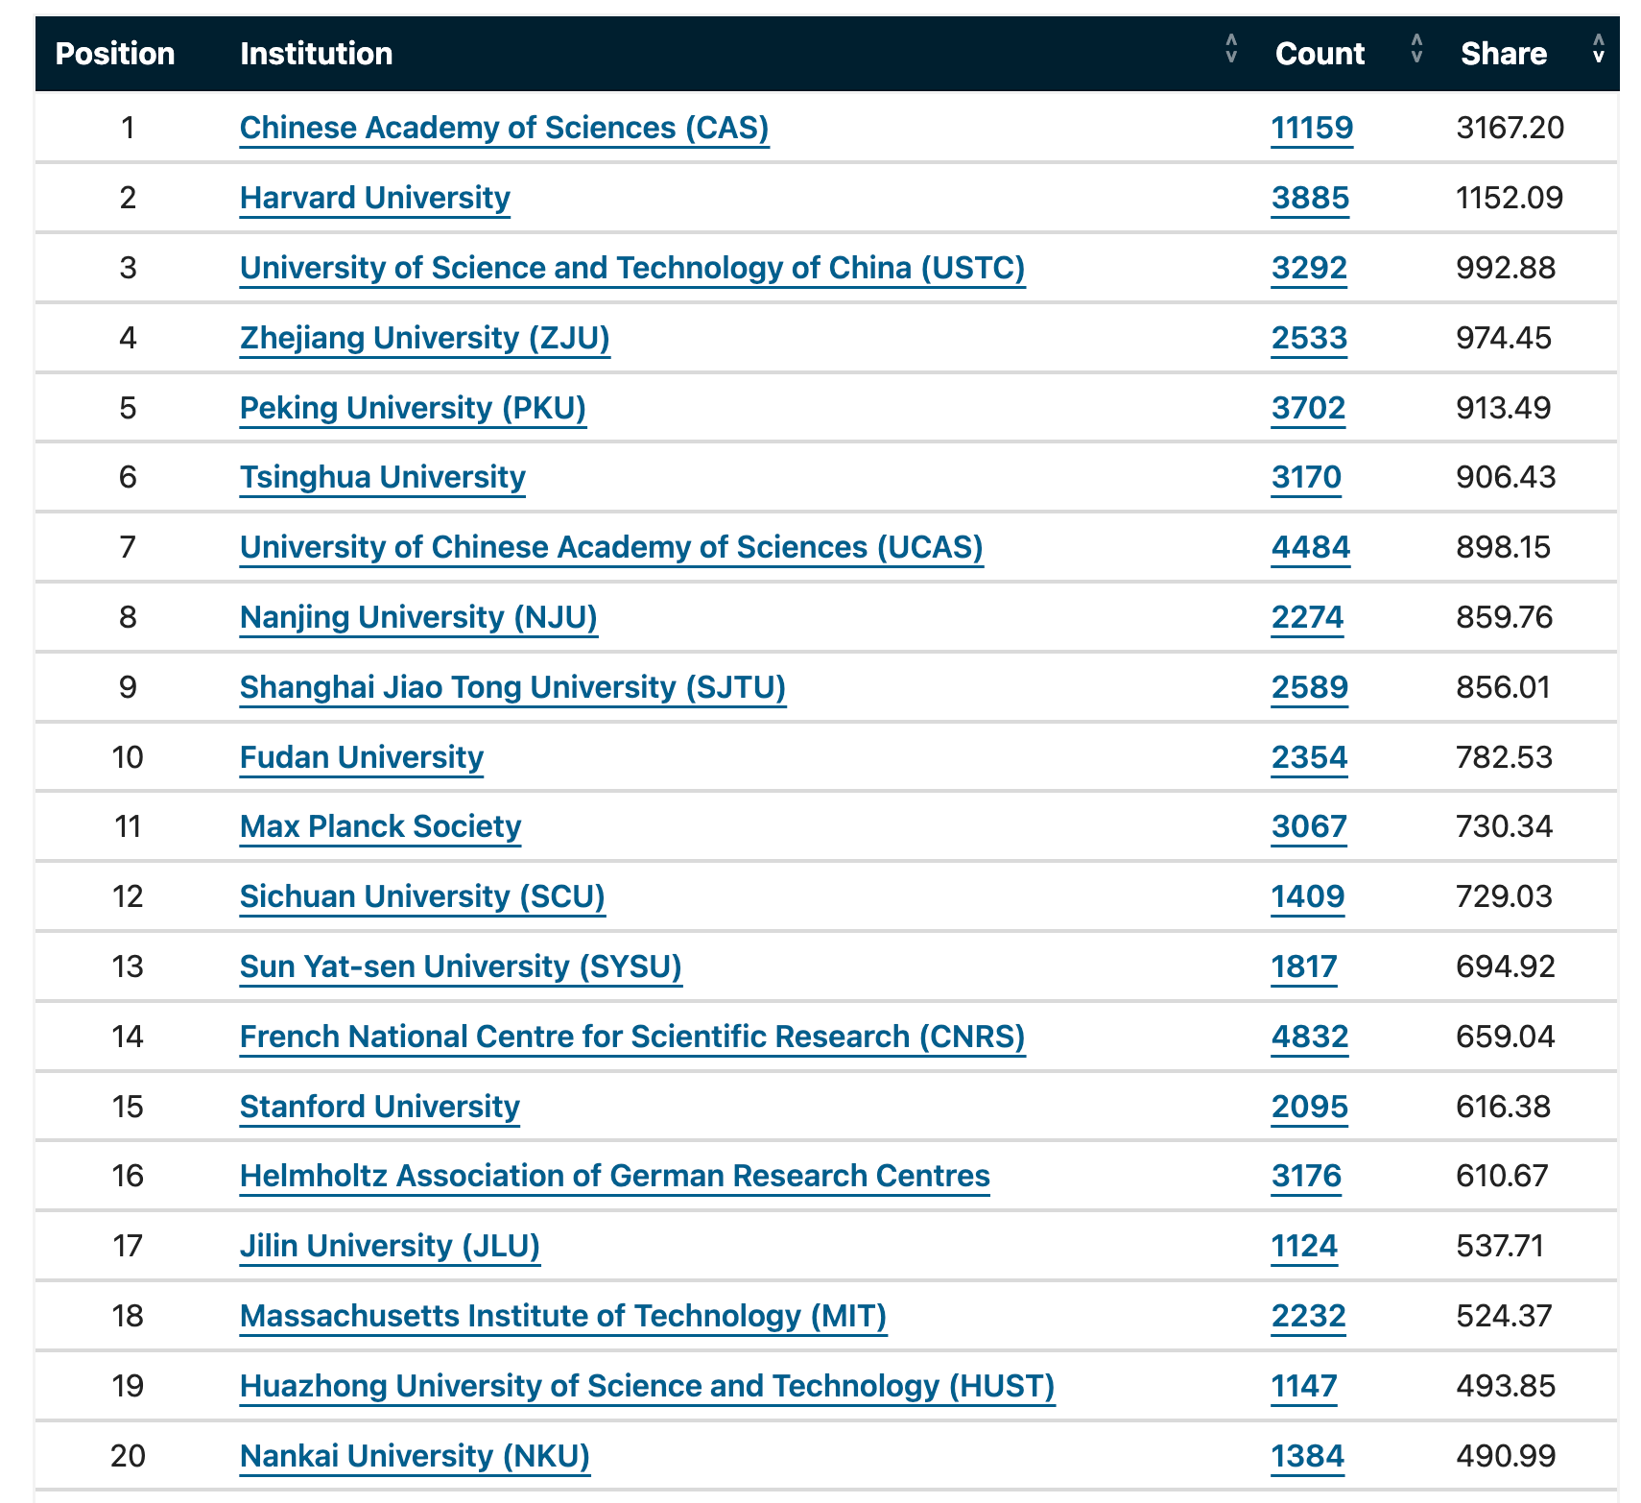The height and width of the screenshot is (1503, 1641).
Task: Select share value 859.76
Action: click(1505, 617)
